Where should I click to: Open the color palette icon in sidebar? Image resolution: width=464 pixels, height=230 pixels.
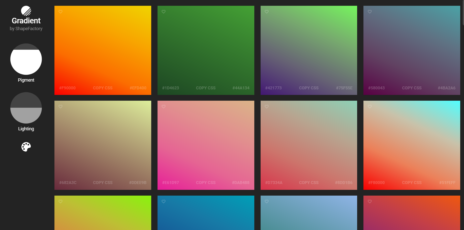pyautogui.click(x=26, y=147)
